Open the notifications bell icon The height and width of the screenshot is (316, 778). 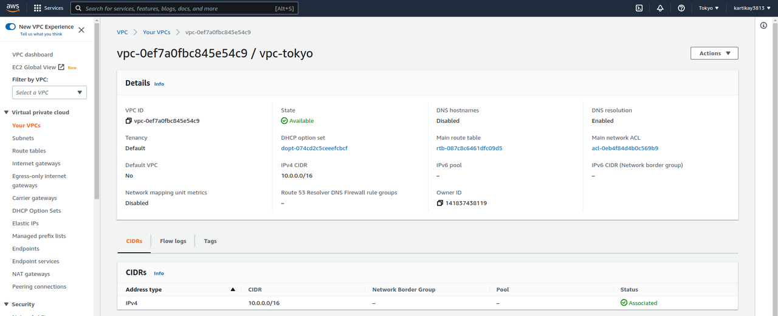pos(660,8)
